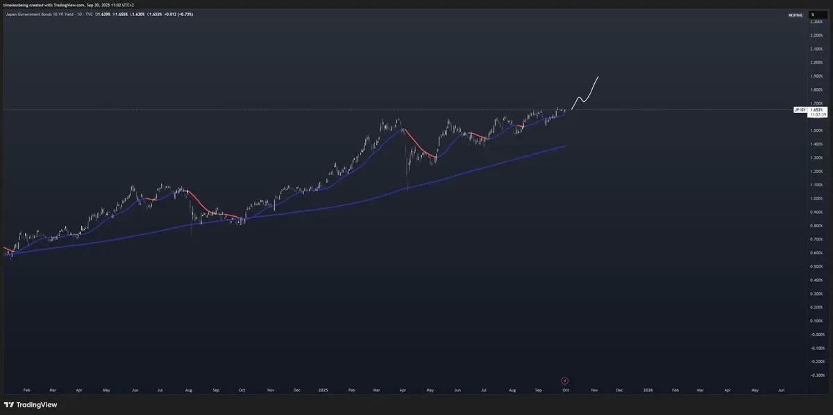The width and height of the screenshot is (833, 415).
Task: Click the pink lightning event marker icon
Action: click(564, 380)
